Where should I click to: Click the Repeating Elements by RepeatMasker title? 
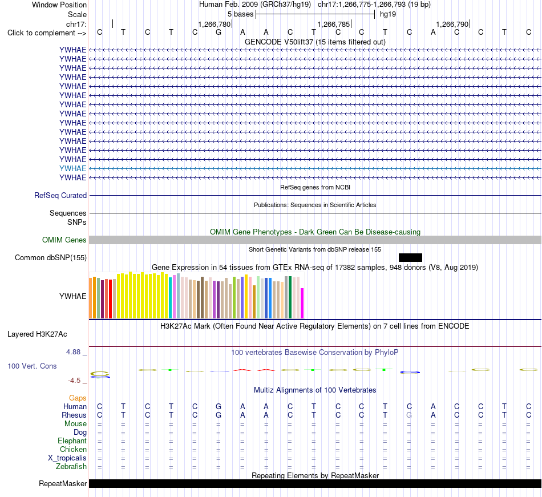(x=315, y=476)
